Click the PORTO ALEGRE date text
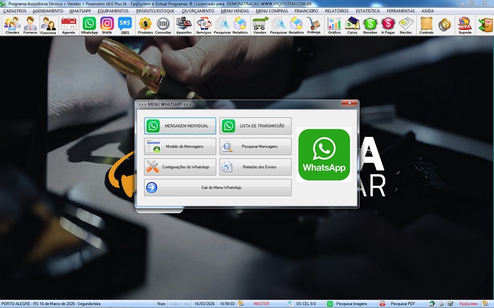The height and width of the screenshot is (308, 494). point(51,304)
